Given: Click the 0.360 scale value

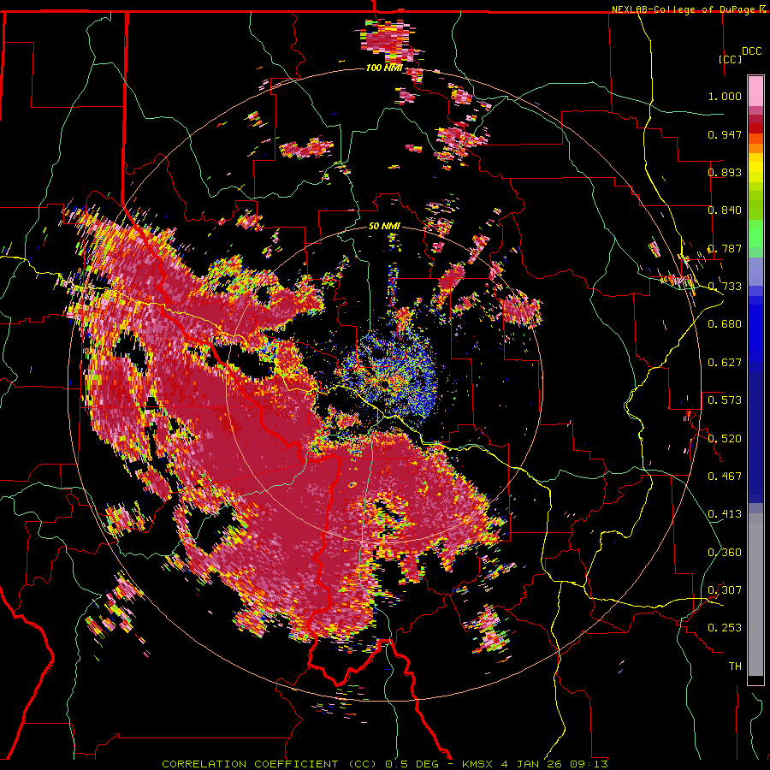Looking at the screenshot, I should pyautogui.click(x=725, y=553).
